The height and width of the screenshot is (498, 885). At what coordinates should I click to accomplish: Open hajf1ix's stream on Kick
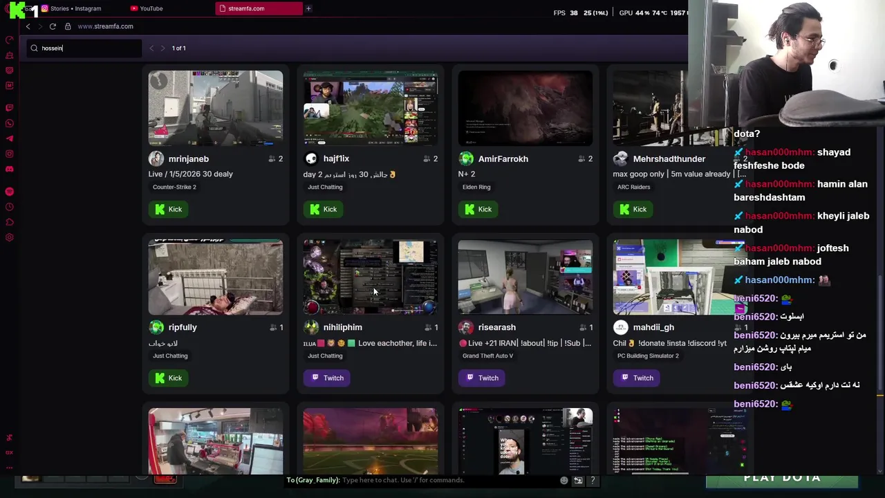click(x=324, y=209)
